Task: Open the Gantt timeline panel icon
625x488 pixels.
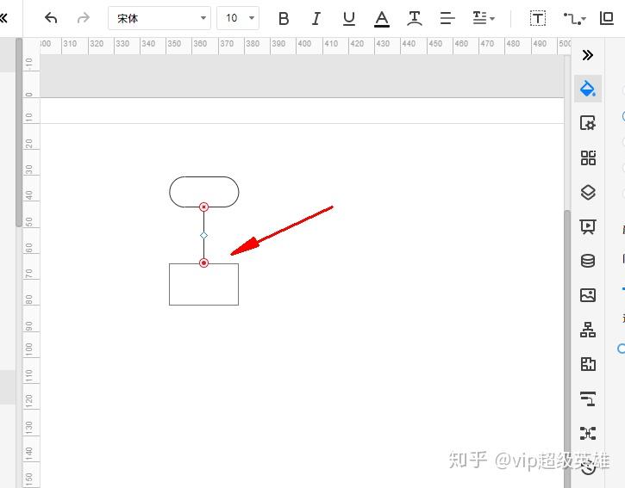Action: click(588, 398)
